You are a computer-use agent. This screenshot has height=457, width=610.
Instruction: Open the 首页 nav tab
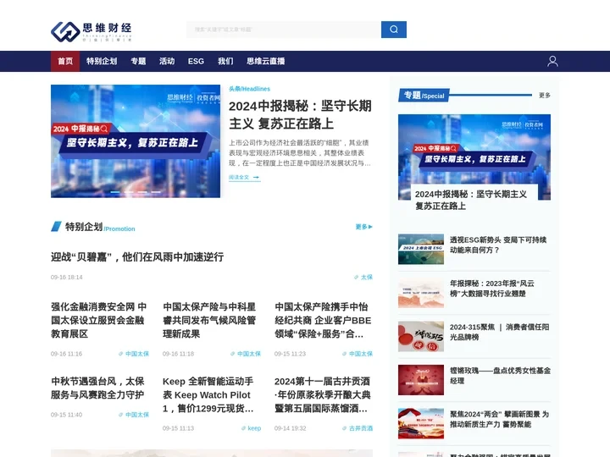coord(65,62)
